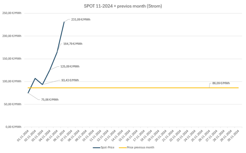
Task: Select the 0,00 €/MWh axis label
Action: coord(13,127)
